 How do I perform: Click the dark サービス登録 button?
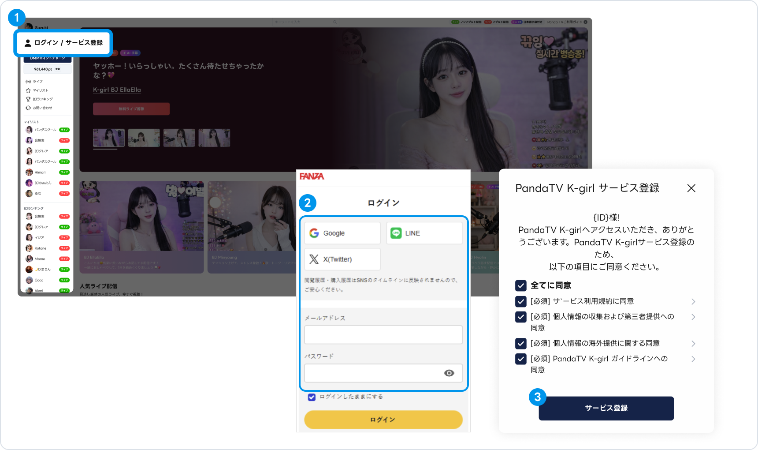(606, 408)
